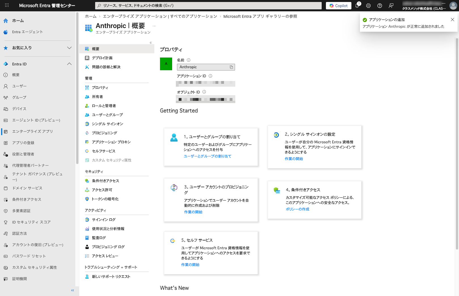Open the feedback icon in header

click(x=391, y=6)
